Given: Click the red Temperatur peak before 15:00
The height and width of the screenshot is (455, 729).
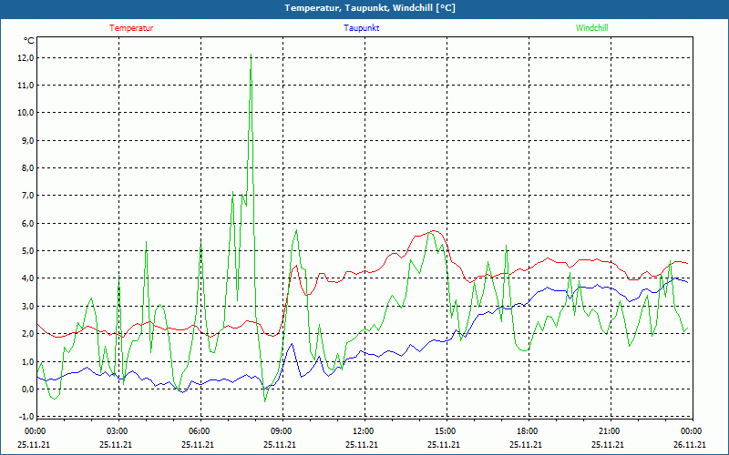Looking at the screenshot, I should click(434, 231).
